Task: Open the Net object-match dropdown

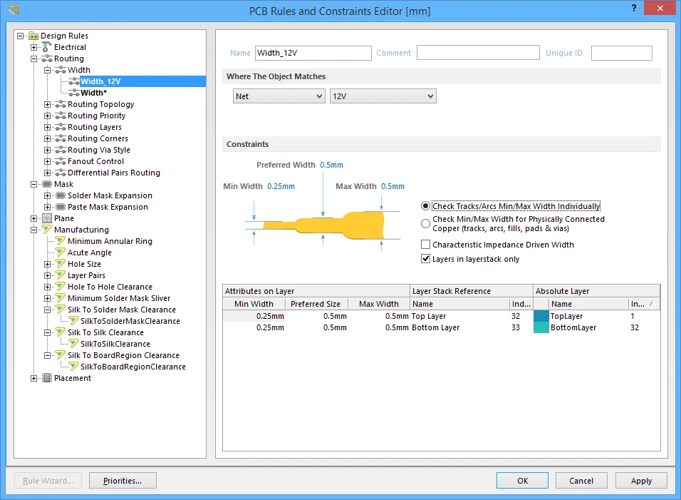Action: [x=279, y=96]
